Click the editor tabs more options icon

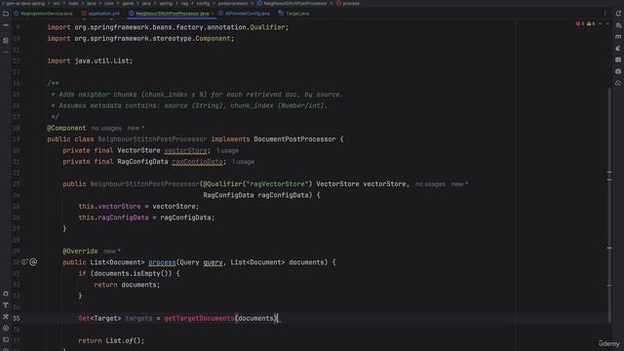pos(604,14)
